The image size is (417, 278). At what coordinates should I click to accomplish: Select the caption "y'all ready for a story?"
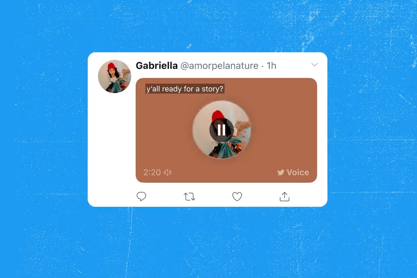[x=185, y=89]
